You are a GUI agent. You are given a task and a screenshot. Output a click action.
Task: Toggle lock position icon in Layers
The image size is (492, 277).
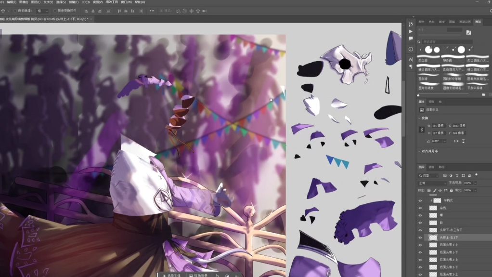pos(440,190)
